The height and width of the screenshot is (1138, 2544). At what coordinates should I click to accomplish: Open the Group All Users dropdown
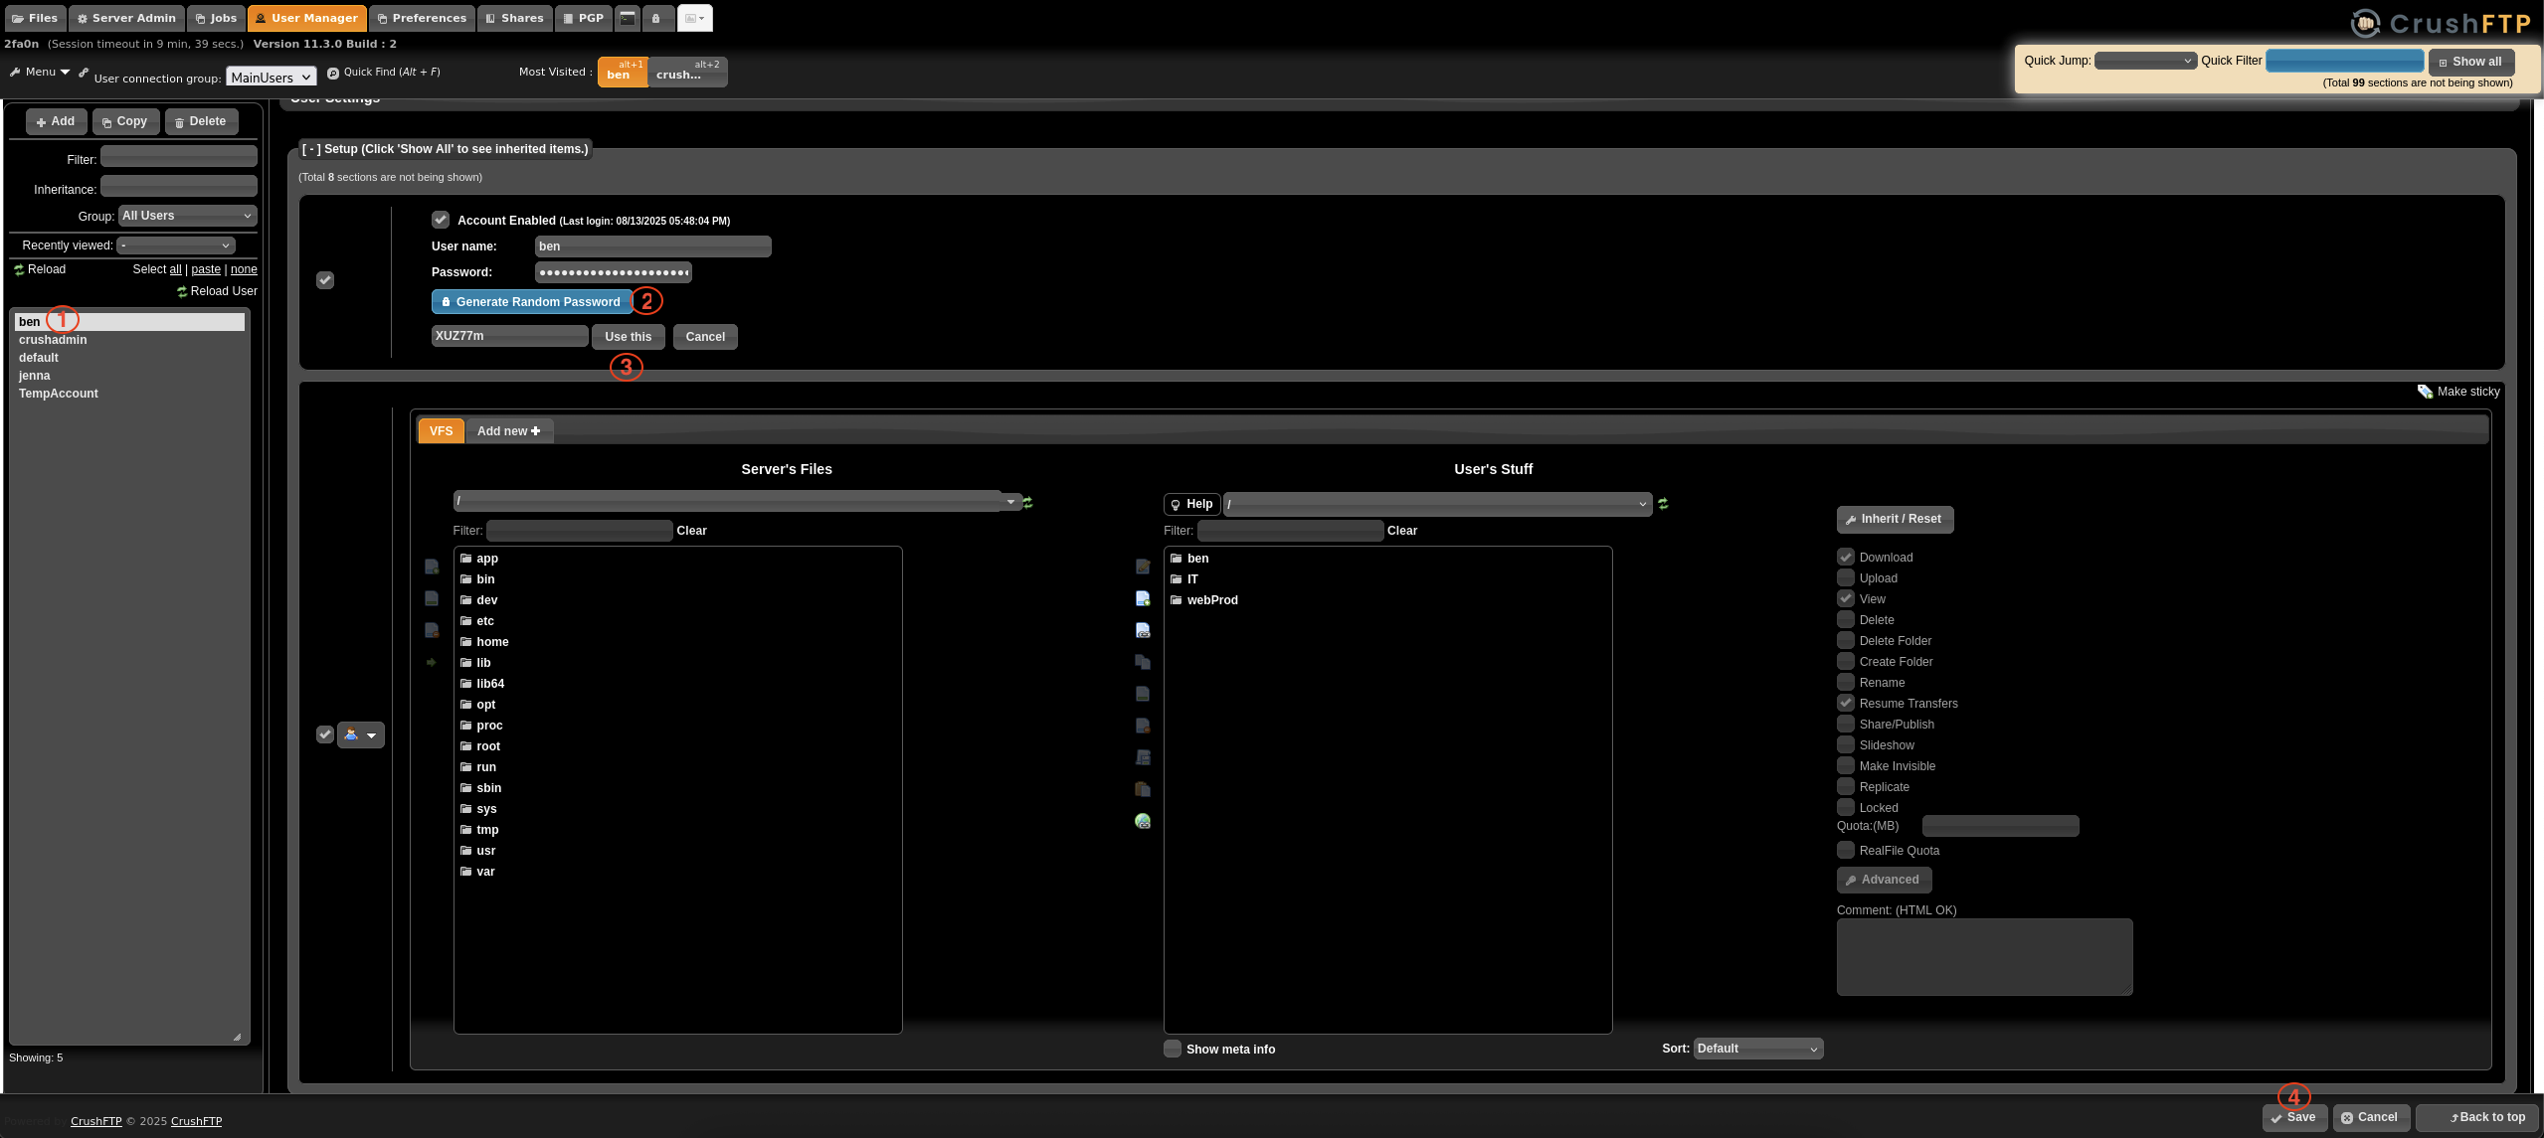tap(187, 216)
